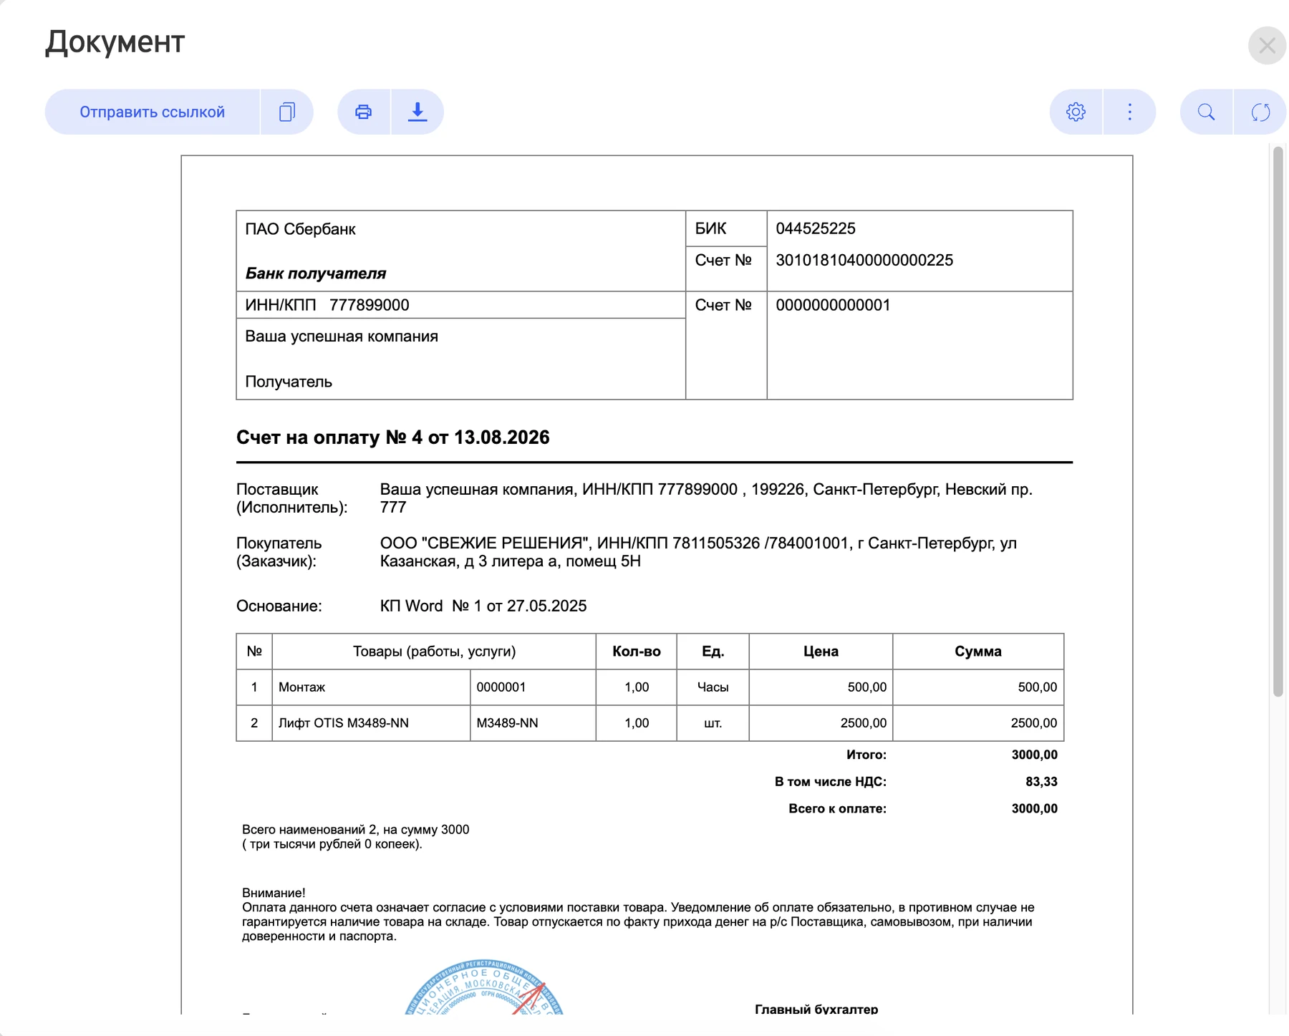Image resolution: width=1289 pixels, height=1036 pixels.
Task: Click «Ваша успешная компания» in recipient cell
Action: click(x=342, y=337)
